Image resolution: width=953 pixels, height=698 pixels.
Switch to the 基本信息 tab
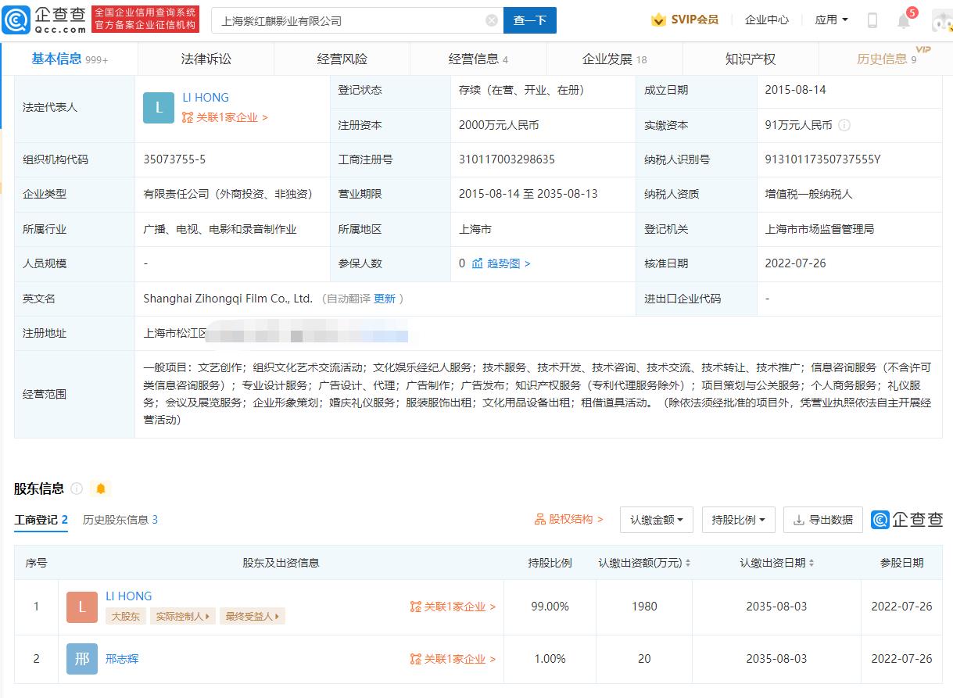[x=70, y=59]
